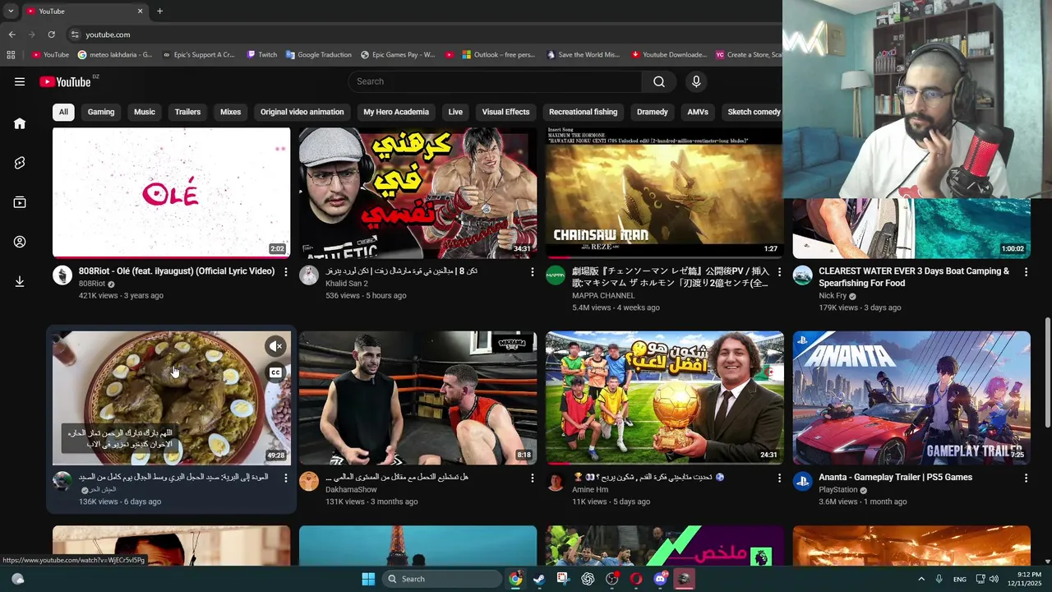Reload the page with refresh button
The height and width of the screenshot is (592, 1052).
pos(51,35)
